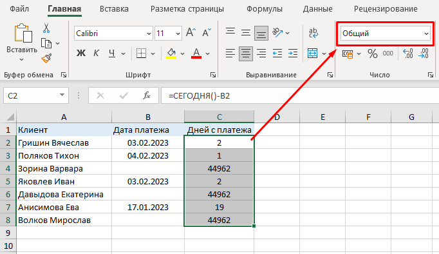Apply the yellow fill color swatch
The image size is (439, 254).
pos(171,54)
